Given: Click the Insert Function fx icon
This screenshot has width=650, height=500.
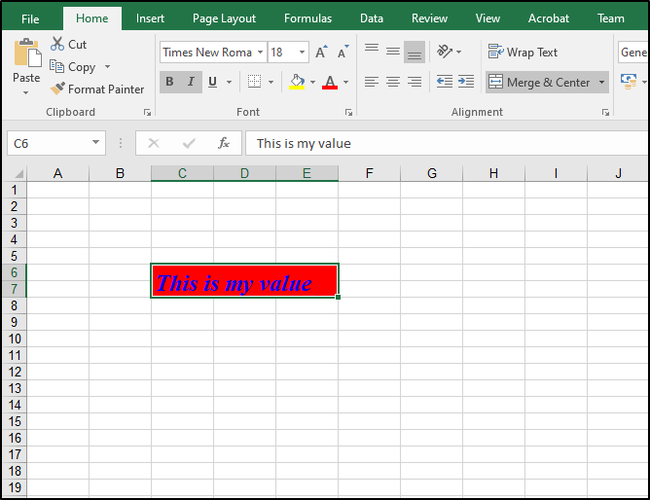Looking at the screenshot, I should coord(223,143).
